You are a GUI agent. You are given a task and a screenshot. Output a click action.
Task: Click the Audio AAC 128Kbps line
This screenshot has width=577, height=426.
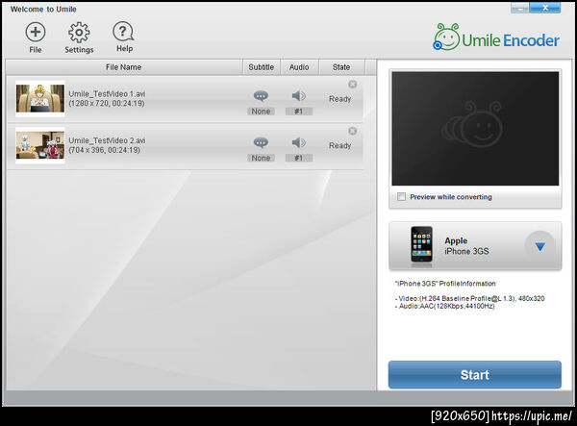444,306
